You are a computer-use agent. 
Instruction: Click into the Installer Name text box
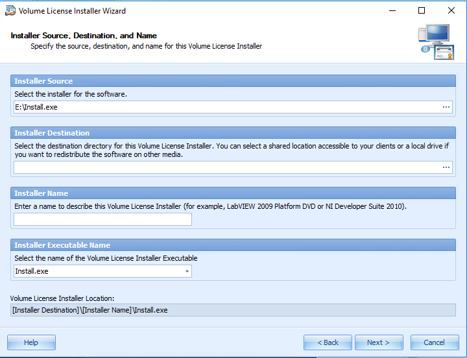(102, 219)
